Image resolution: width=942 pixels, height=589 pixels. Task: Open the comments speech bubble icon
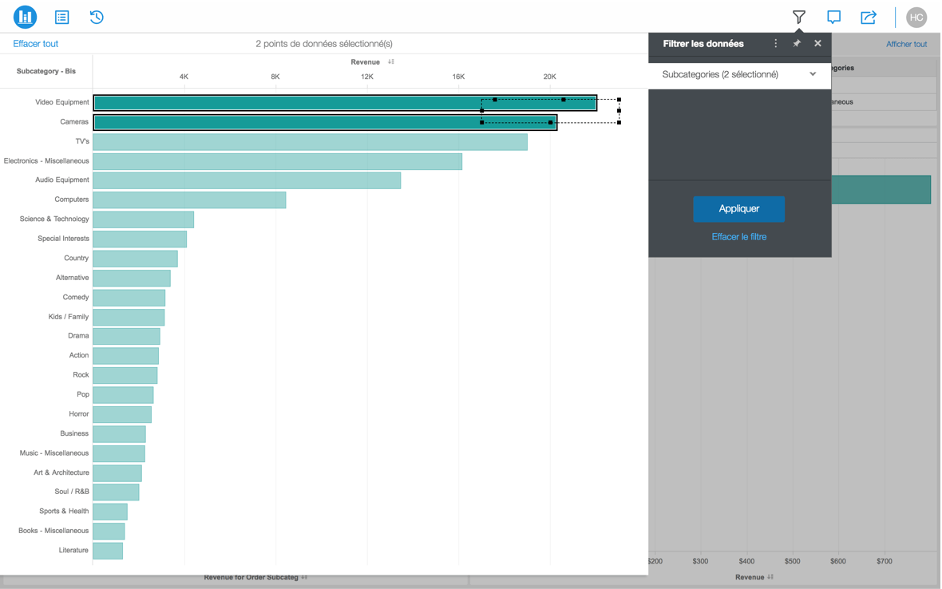point(834,18)
